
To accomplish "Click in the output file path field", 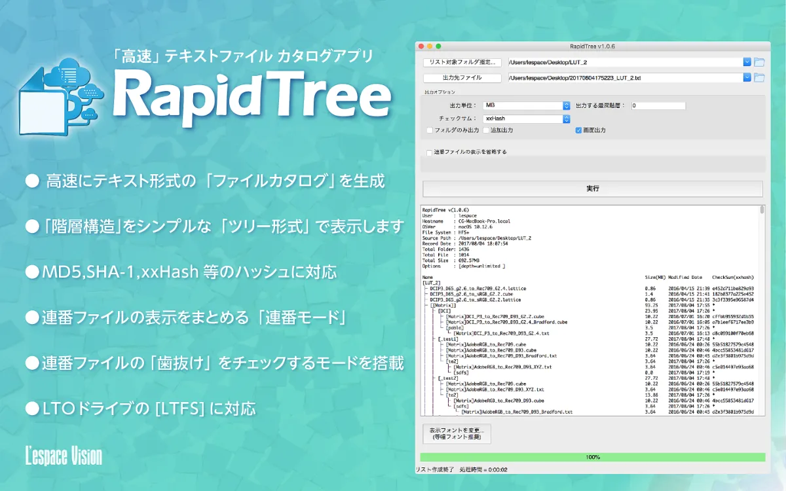I will (x=625, y=78).
